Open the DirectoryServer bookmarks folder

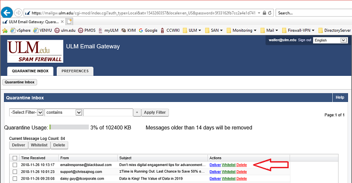[335, 30]
